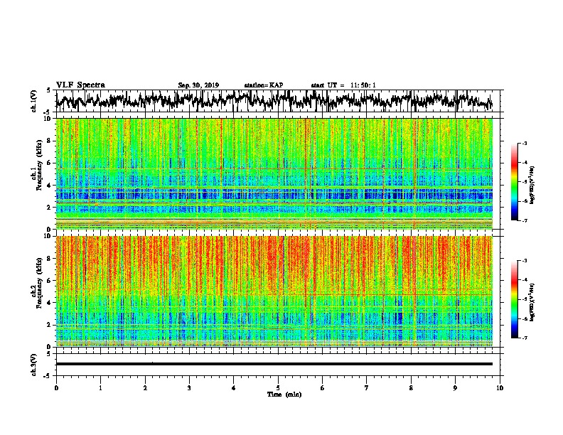
Task: Click the time axis tick label "7"
Action: 367,387
